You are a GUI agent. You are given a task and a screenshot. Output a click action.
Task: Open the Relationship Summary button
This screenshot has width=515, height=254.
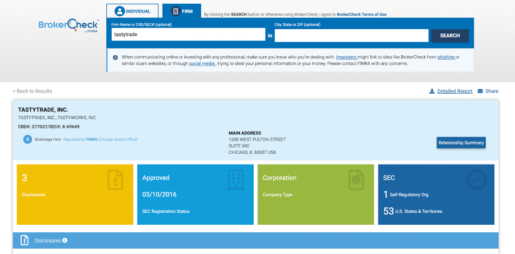pyautogui.click(x=461, y=143)
